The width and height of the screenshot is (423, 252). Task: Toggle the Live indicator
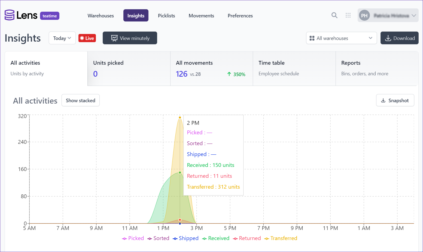coord(87,38)
